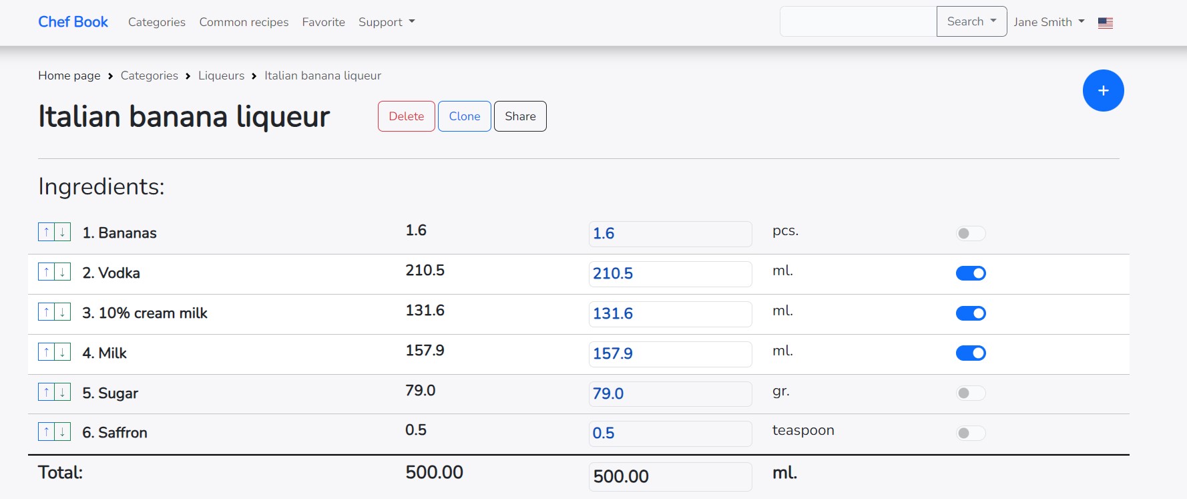Enable the Bananas toggle switch
The image size is (1187, 499).
pyautogui.click(x=970, y=233)
